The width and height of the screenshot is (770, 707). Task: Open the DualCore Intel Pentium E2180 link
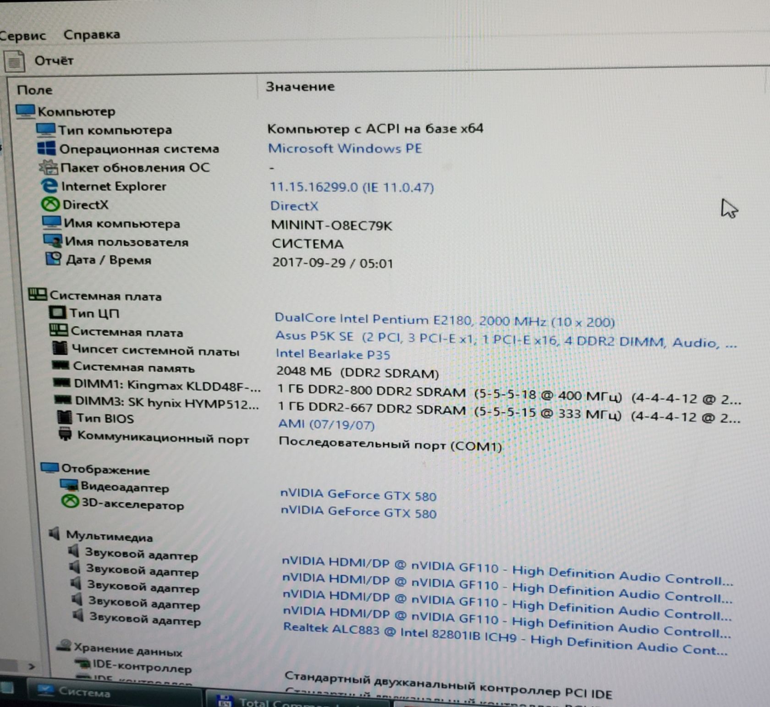point(445,320)
